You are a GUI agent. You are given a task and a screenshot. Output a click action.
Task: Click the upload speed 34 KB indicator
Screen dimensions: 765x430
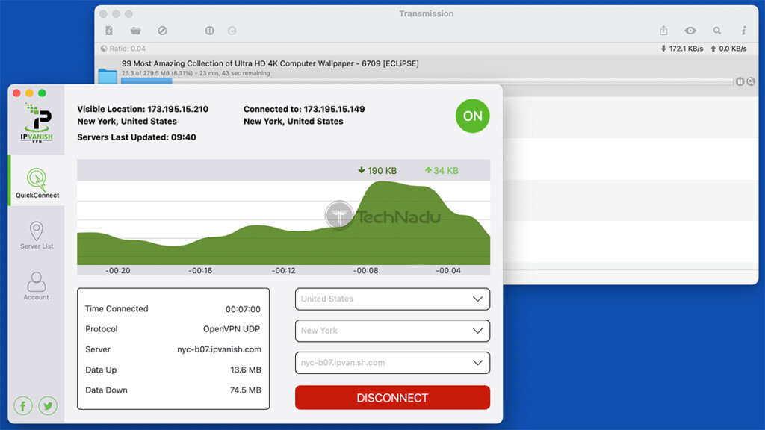pyautogui.click(x=442, y=171)
